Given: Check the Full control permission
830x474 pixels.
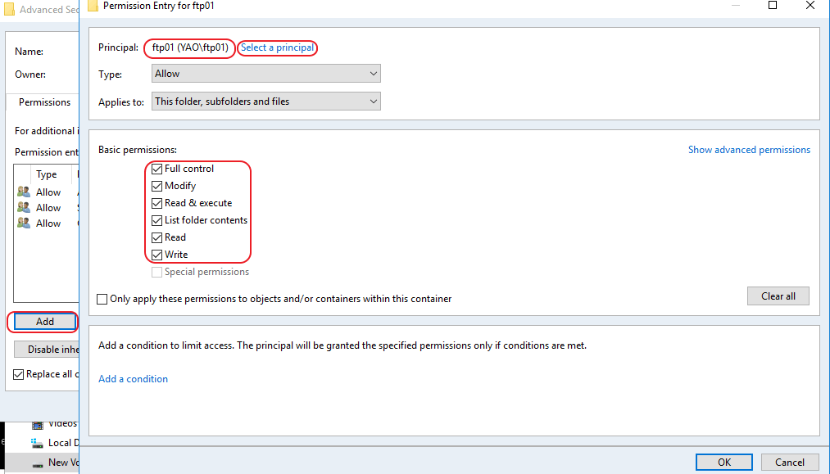Looking at the screenshot, I should point(156,169).
